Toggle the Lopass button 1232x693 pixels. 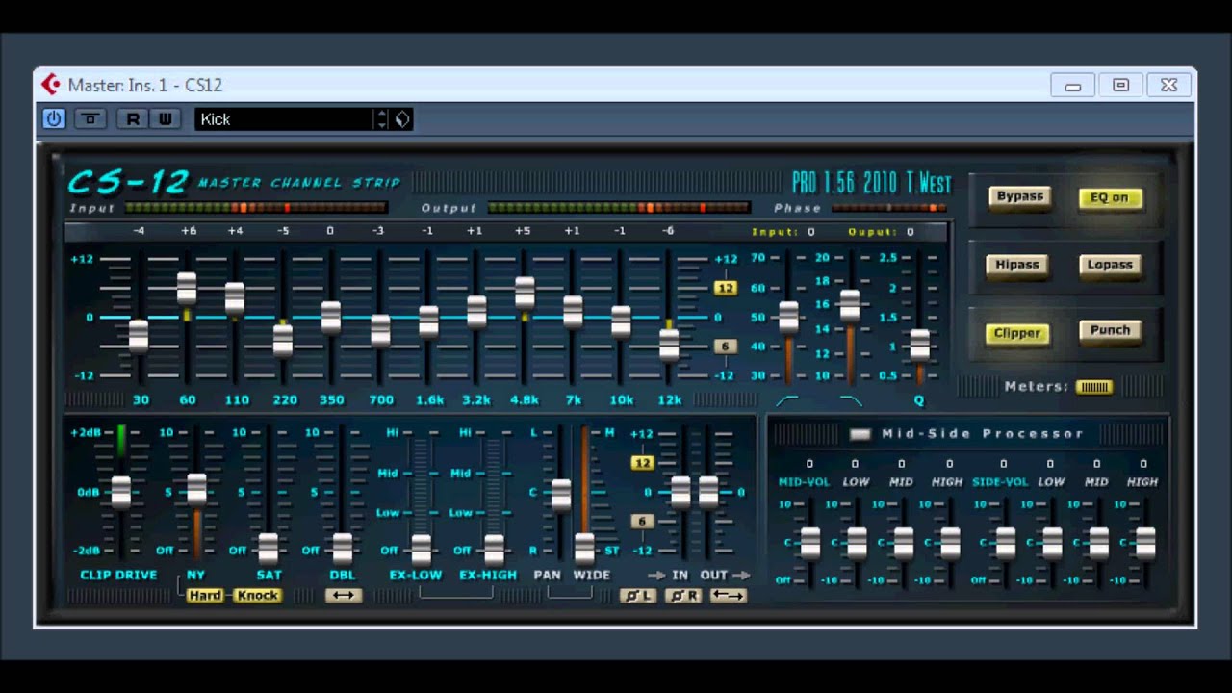click(x=1110, y=265)
